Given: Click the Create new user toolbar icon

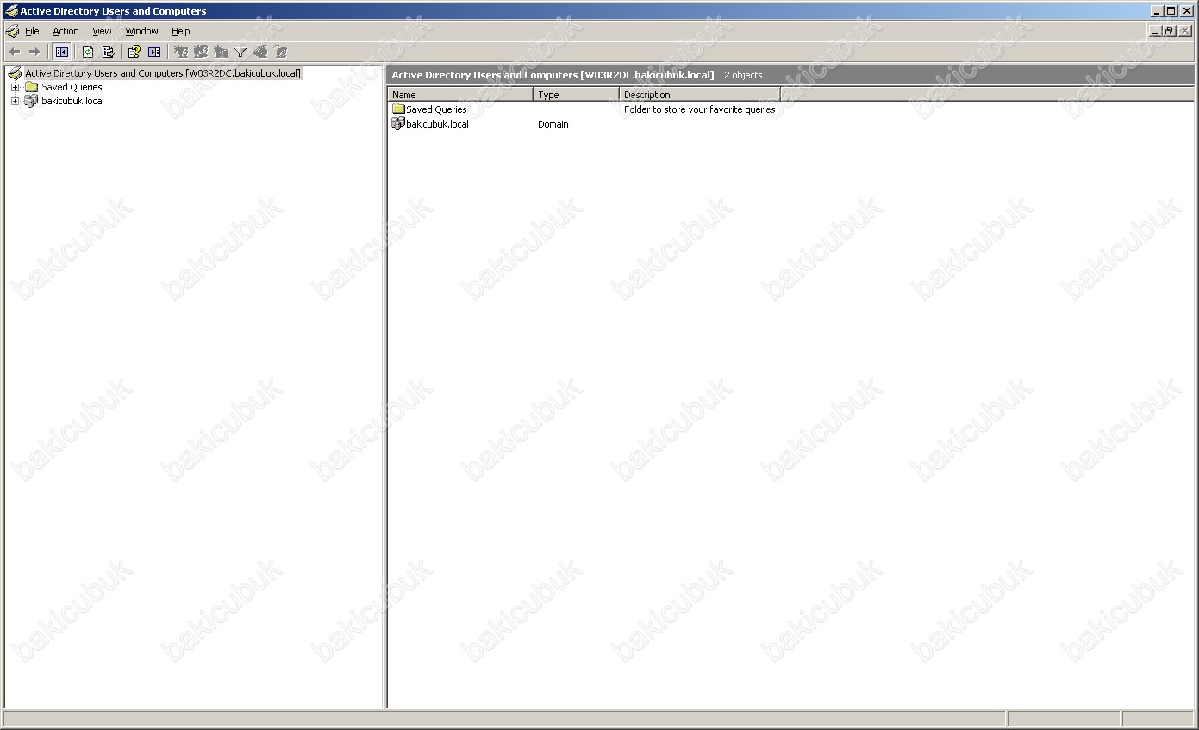Looking at the screenshot, I should coord(181,52).
